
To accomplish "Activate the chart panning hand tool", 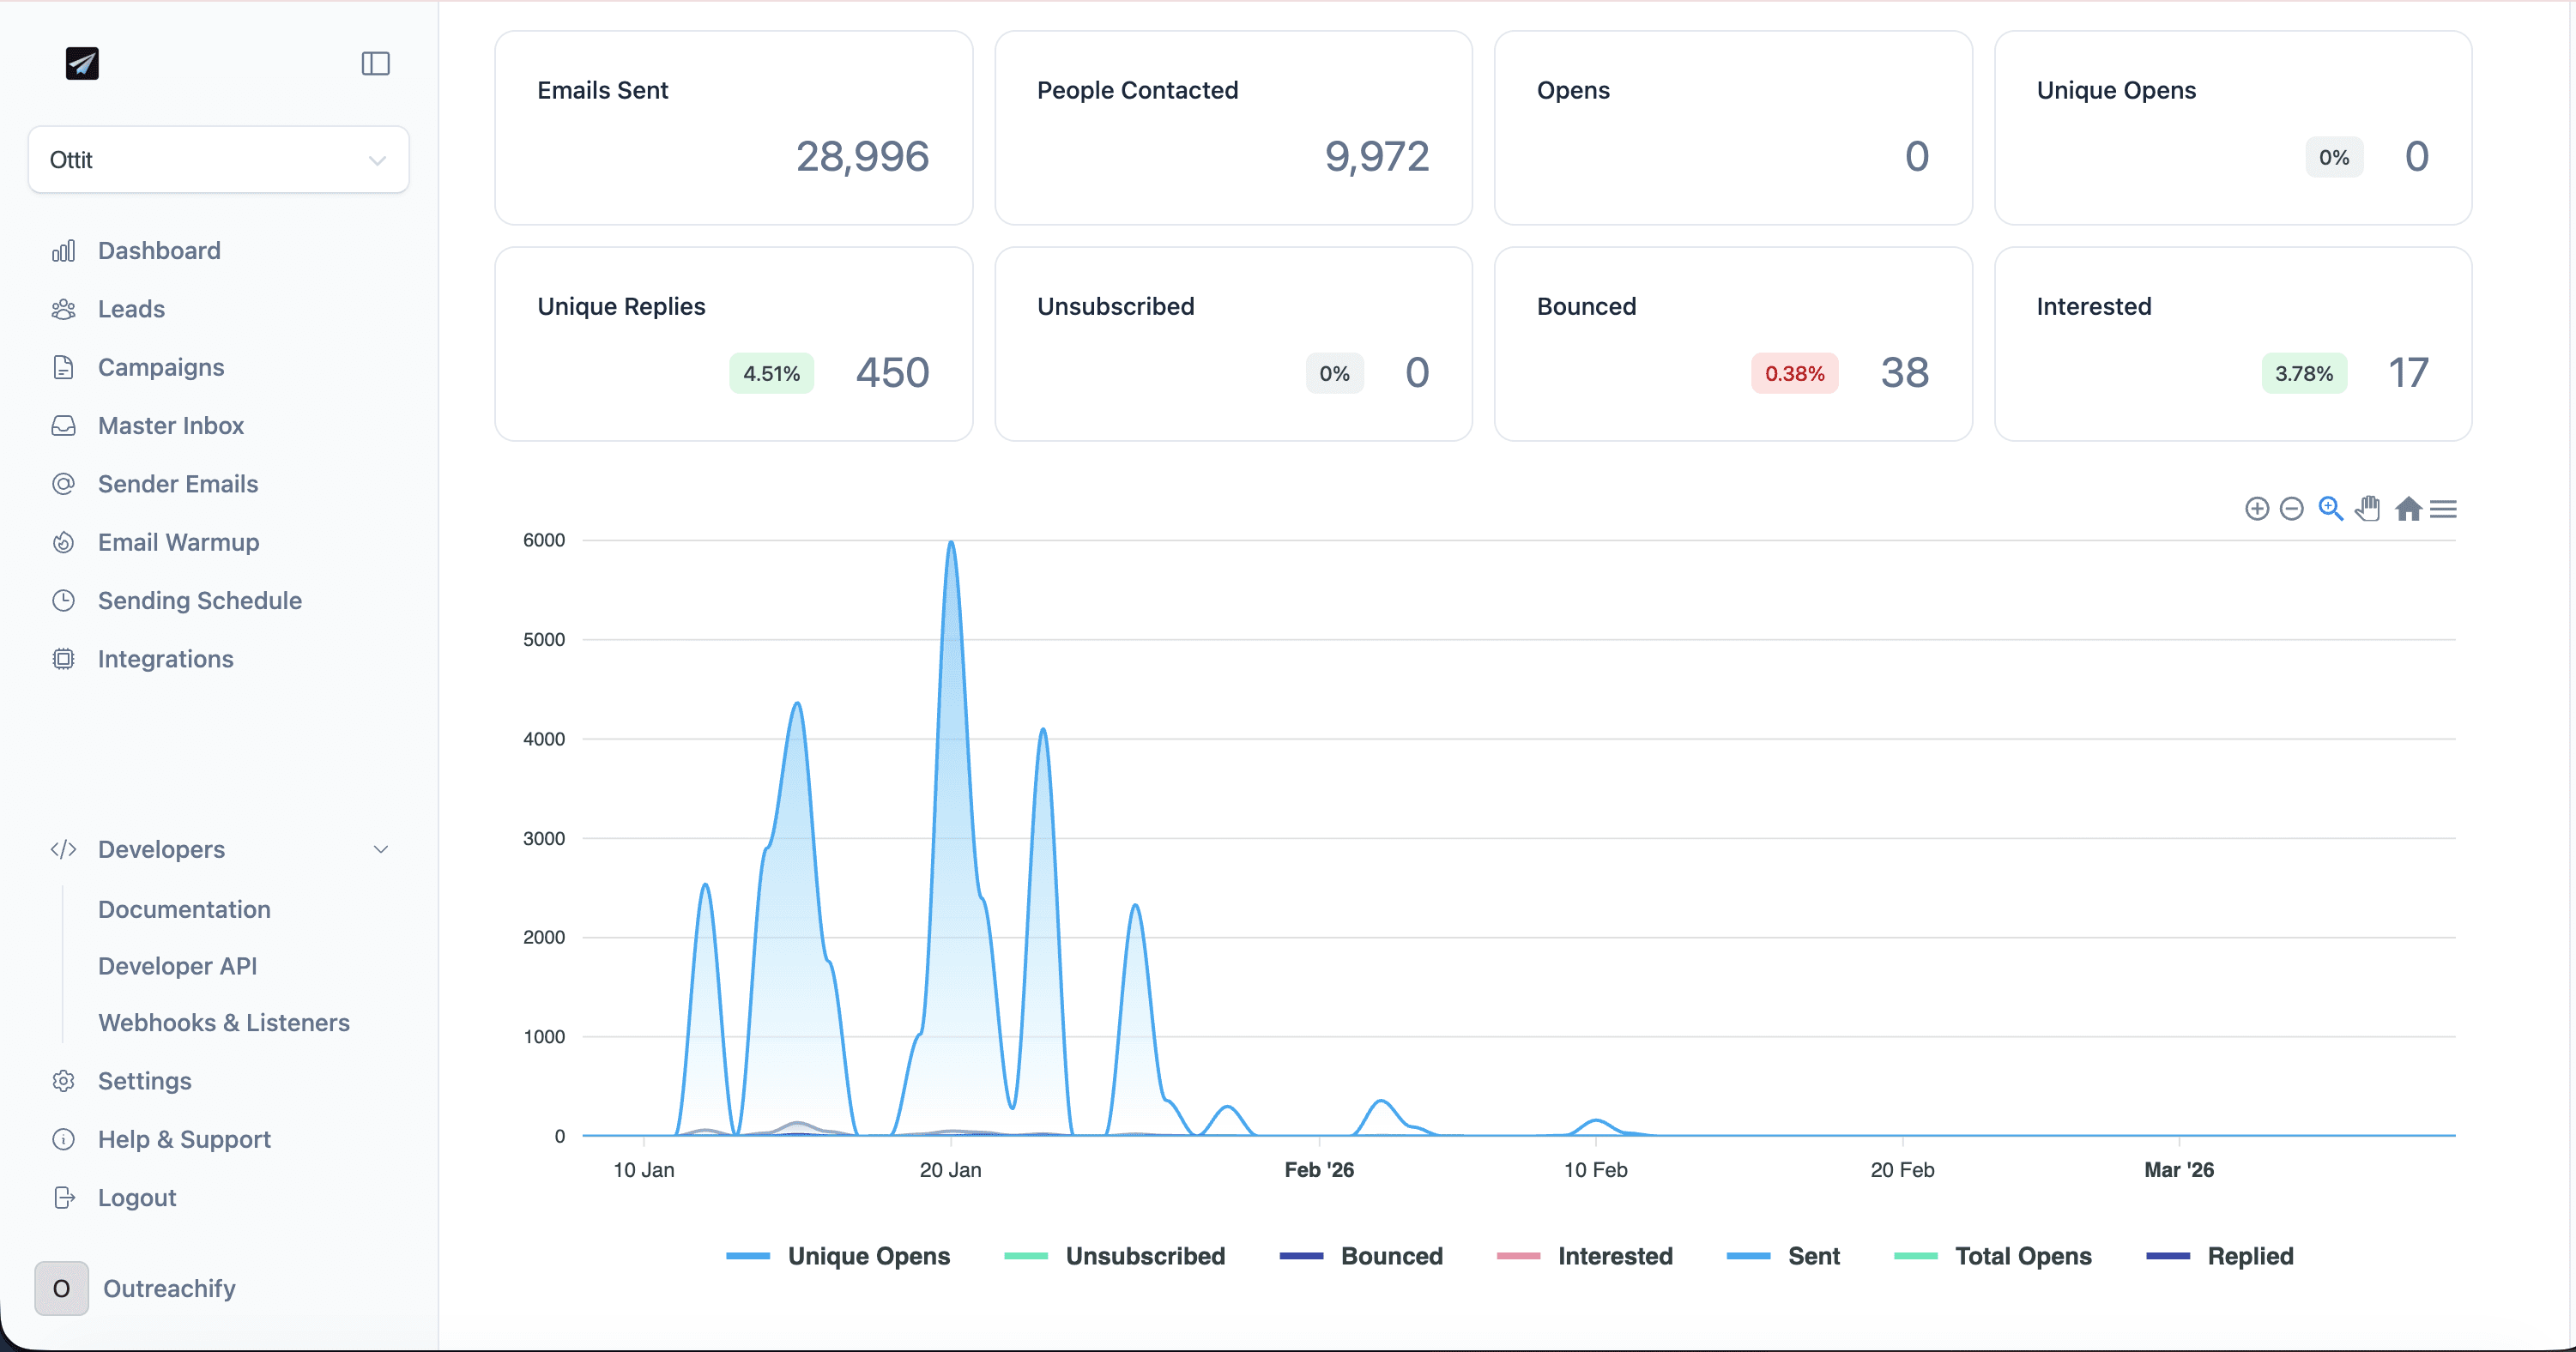I will click(x=2367, y=509).
